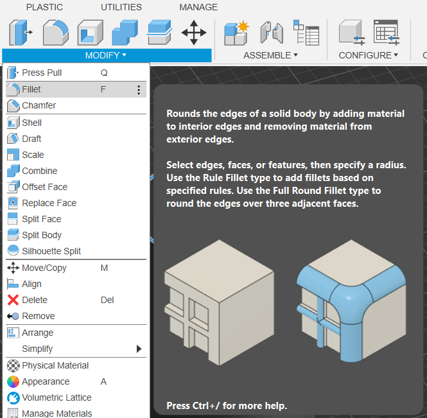The height and width of the screenshot is (418, 427).
Task: Click the Move/Copy cross-arrows toolbar icon
Action: pos(193,32)
